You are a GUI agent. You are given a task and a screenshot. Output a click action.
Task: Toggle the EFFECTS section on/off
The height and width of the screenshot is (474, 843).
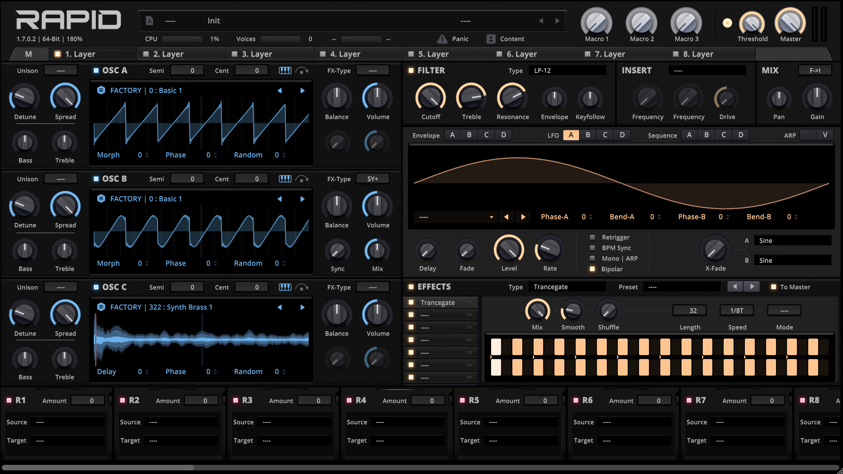tap(411, 287)
